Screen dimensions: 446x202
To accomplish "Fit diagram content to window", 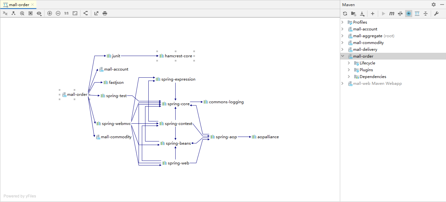I will click(x=75, y=13).
